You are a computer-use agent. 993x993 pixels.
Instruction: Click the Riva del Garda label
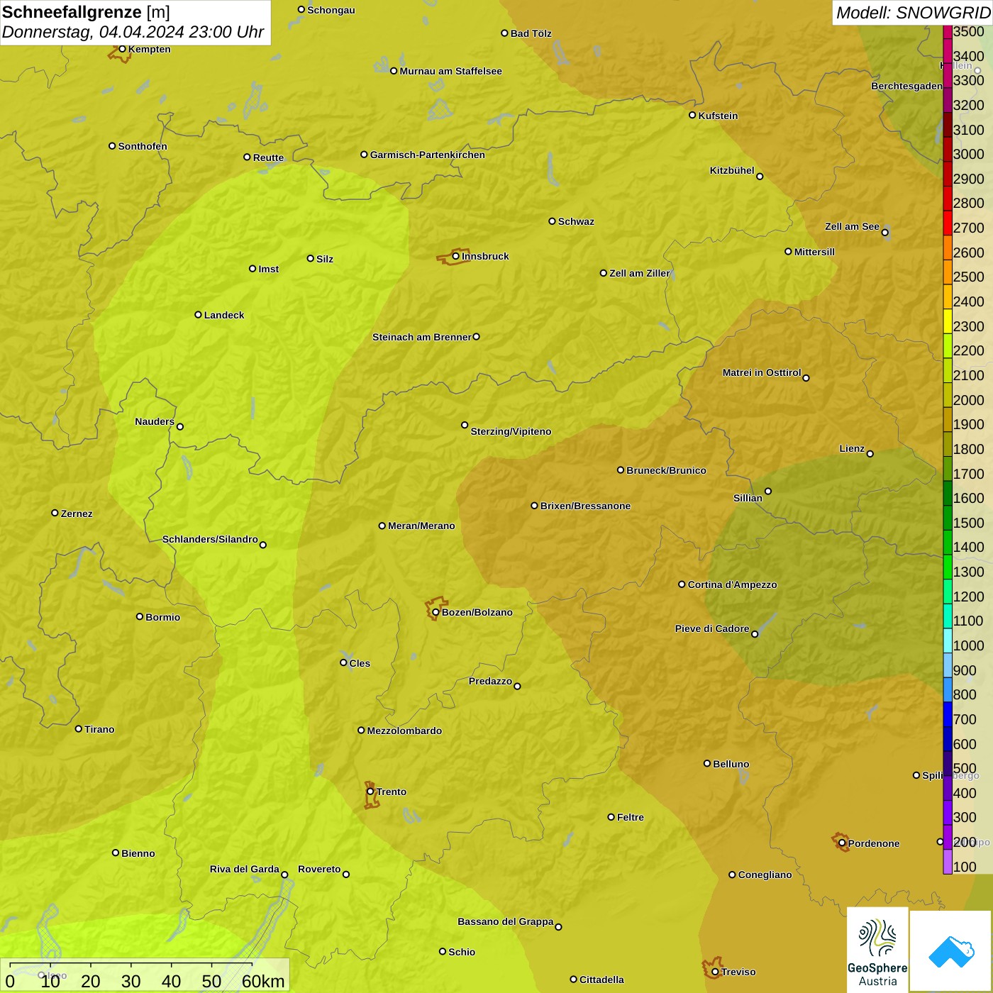245,869
